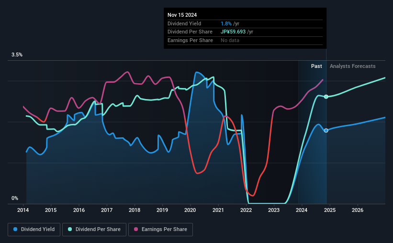The height and width of the screenshot is (243, 393).
Task: Click the 2020 x-axis year label
Action: [x=190, y=210]
